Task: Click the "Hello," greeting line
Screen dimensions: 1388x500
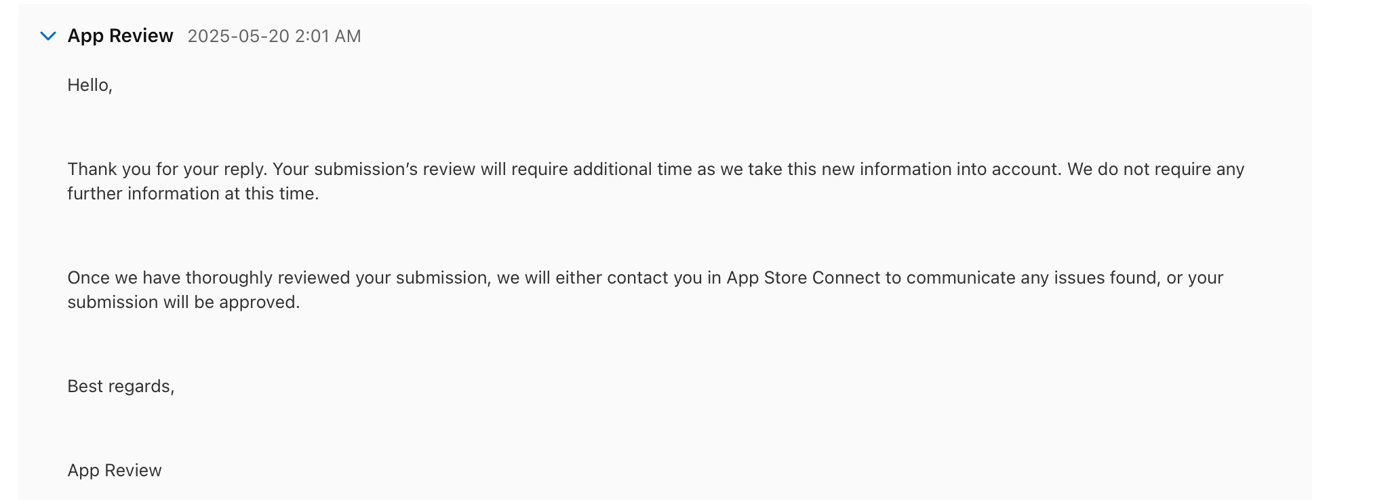Action: 90,85
